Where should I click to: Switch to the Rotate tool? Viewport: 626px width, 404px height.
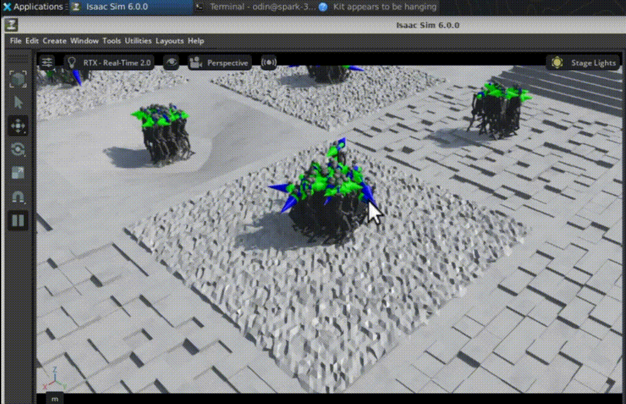(18, 149)
